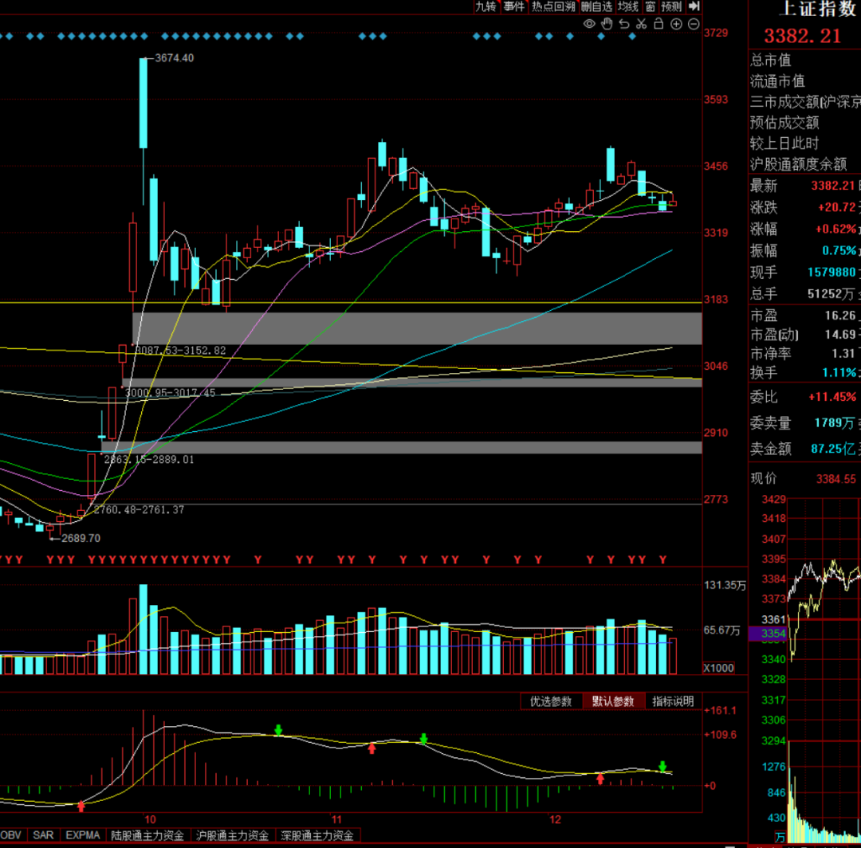The image size is (861, 848).
Task: Open 指标说明 indicator description
Action: 674,701
